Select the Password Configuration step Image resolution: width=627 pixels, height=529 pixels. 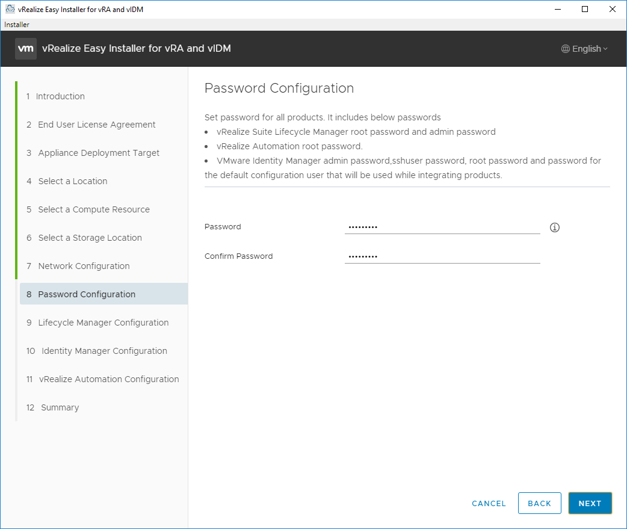[104, 294]
